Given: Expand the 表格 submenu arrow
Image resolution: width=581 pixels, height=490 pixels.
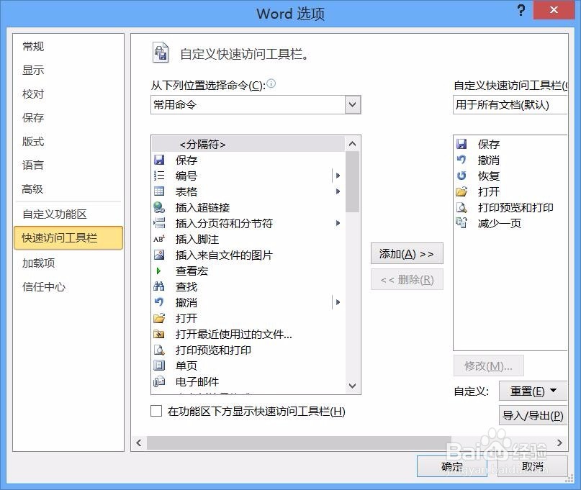Looking at the screenshot, I should pyautogui.click(x=338, y=191).
